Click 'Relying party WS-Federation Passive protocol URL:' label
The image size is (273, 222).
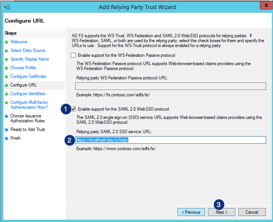point(122,78)
